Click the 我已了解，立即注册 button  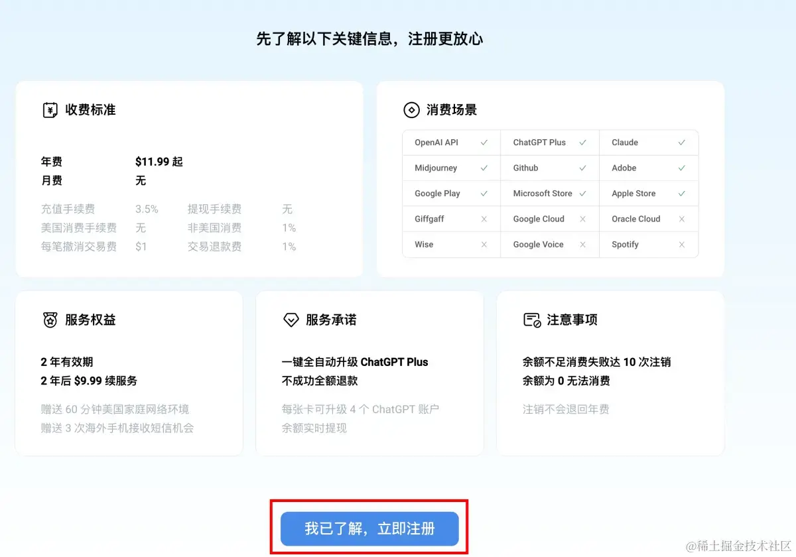[369, 528]
